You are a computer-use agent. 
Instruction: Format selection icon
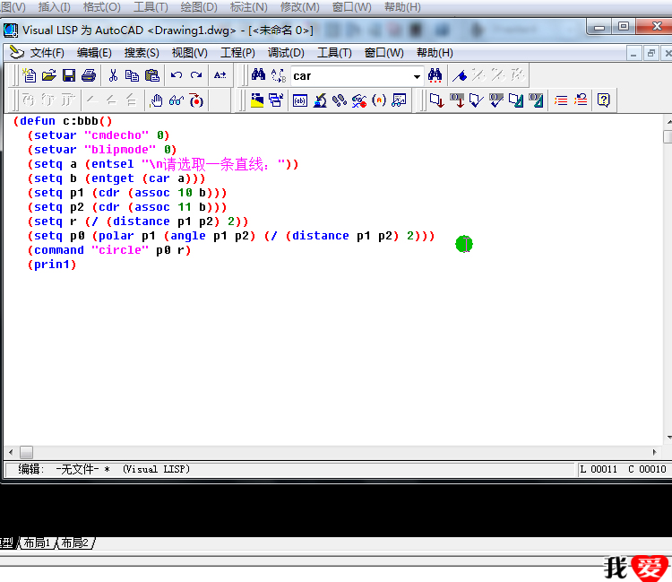(x=535, y=100)
